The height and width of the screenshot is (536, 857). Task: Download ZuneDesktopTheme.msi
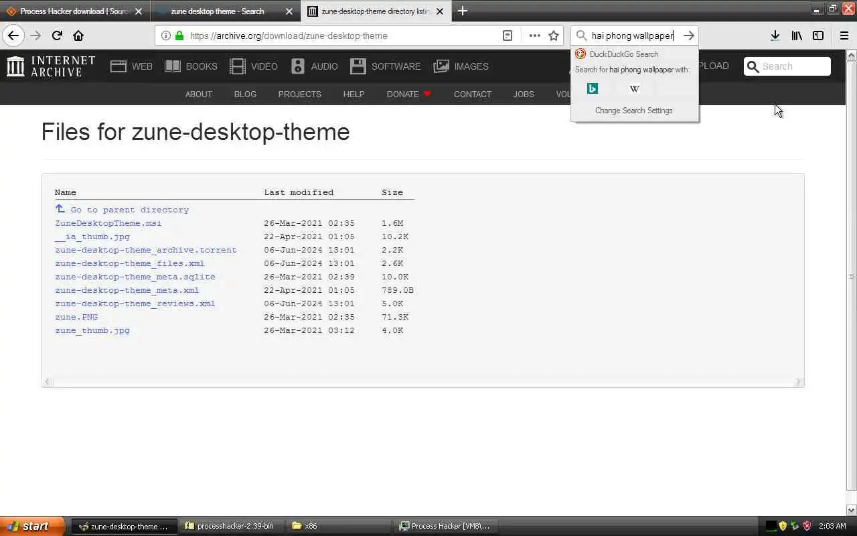coord(108,223)
